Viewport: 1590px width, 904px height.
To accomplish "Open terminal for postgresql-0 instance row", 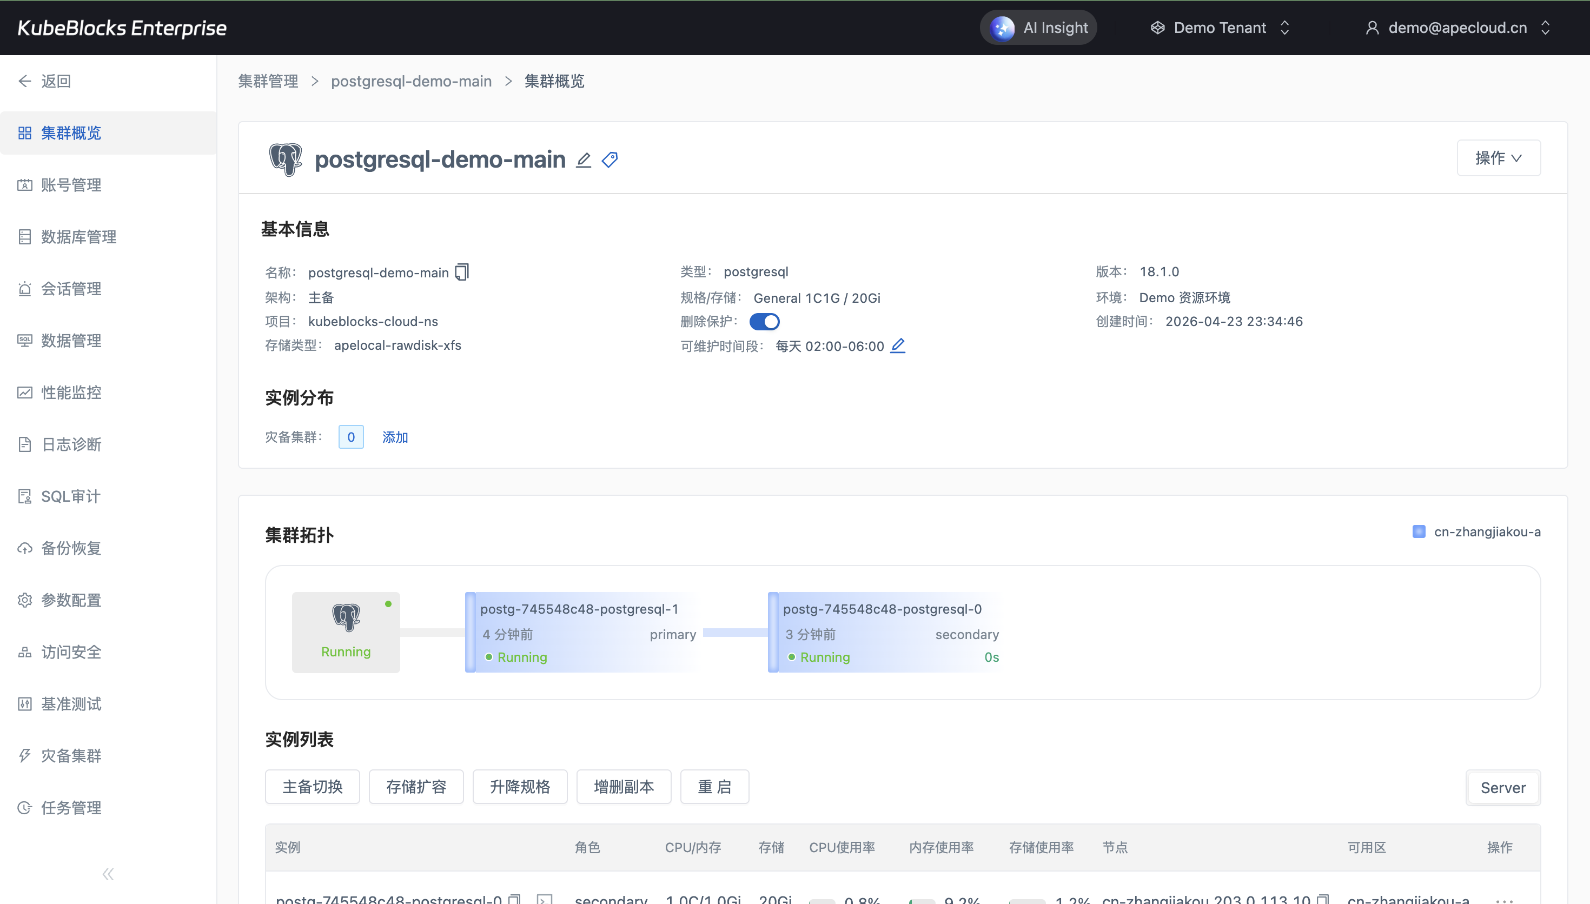I will 545,899.
